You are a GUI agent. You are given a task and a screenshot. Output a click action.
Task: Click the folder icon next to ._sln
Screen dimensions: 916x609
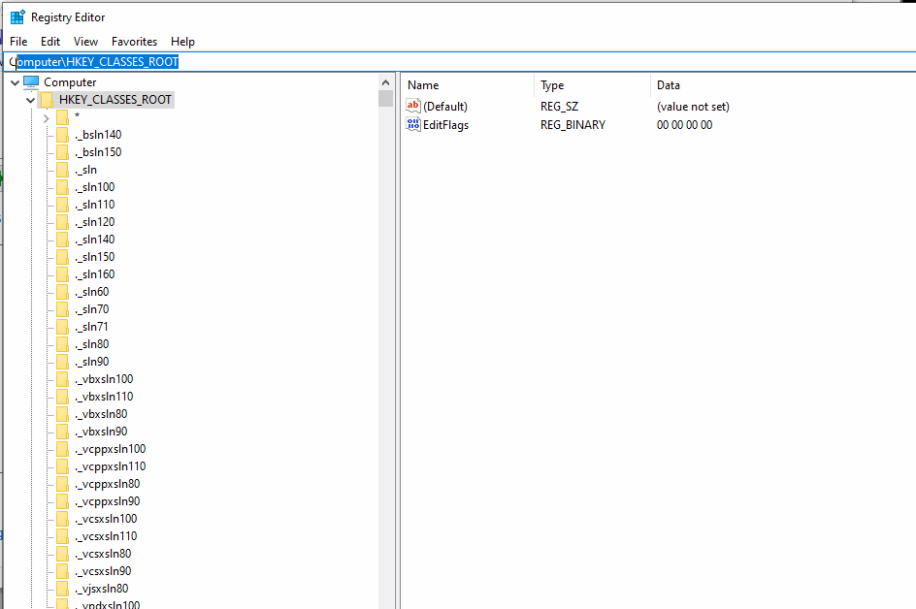[62, 170]
